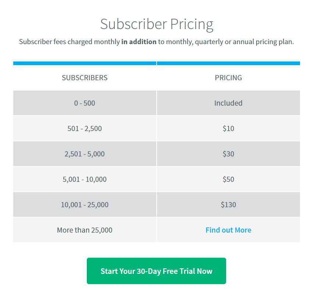Click the blue bar above SUBSCRIBERS
The image size is (314, 293).
click(85, 63)
